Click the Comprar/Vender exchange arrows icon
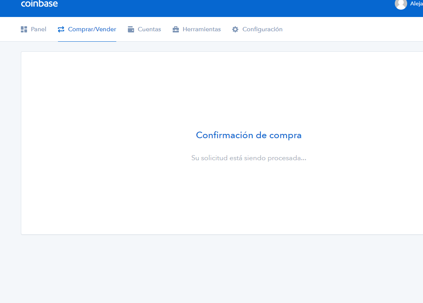Viewport: 423px width, 303px height. click(x=61, y=29)
